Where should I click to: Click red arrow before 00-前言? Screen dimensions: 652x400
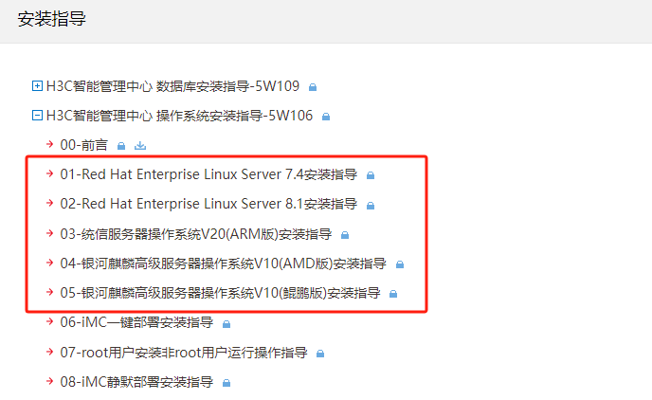click(50, 144)
